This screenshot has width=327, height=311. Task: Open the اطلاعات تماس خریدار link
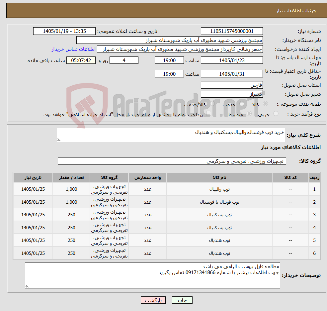74,49
